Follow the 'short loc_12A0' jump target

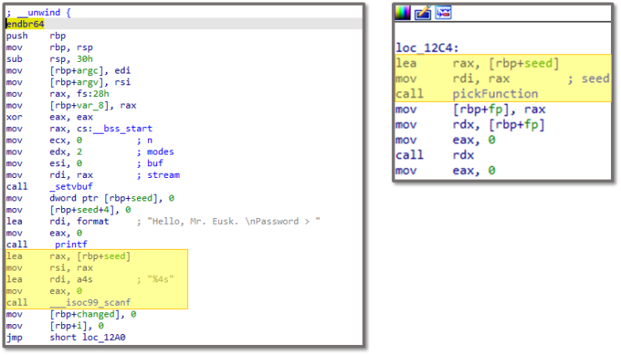88,337
